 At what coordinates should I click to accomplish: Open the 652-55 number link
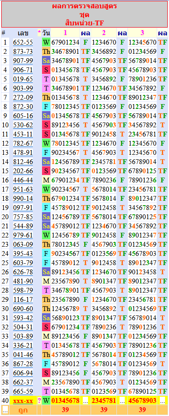point(23,42)
